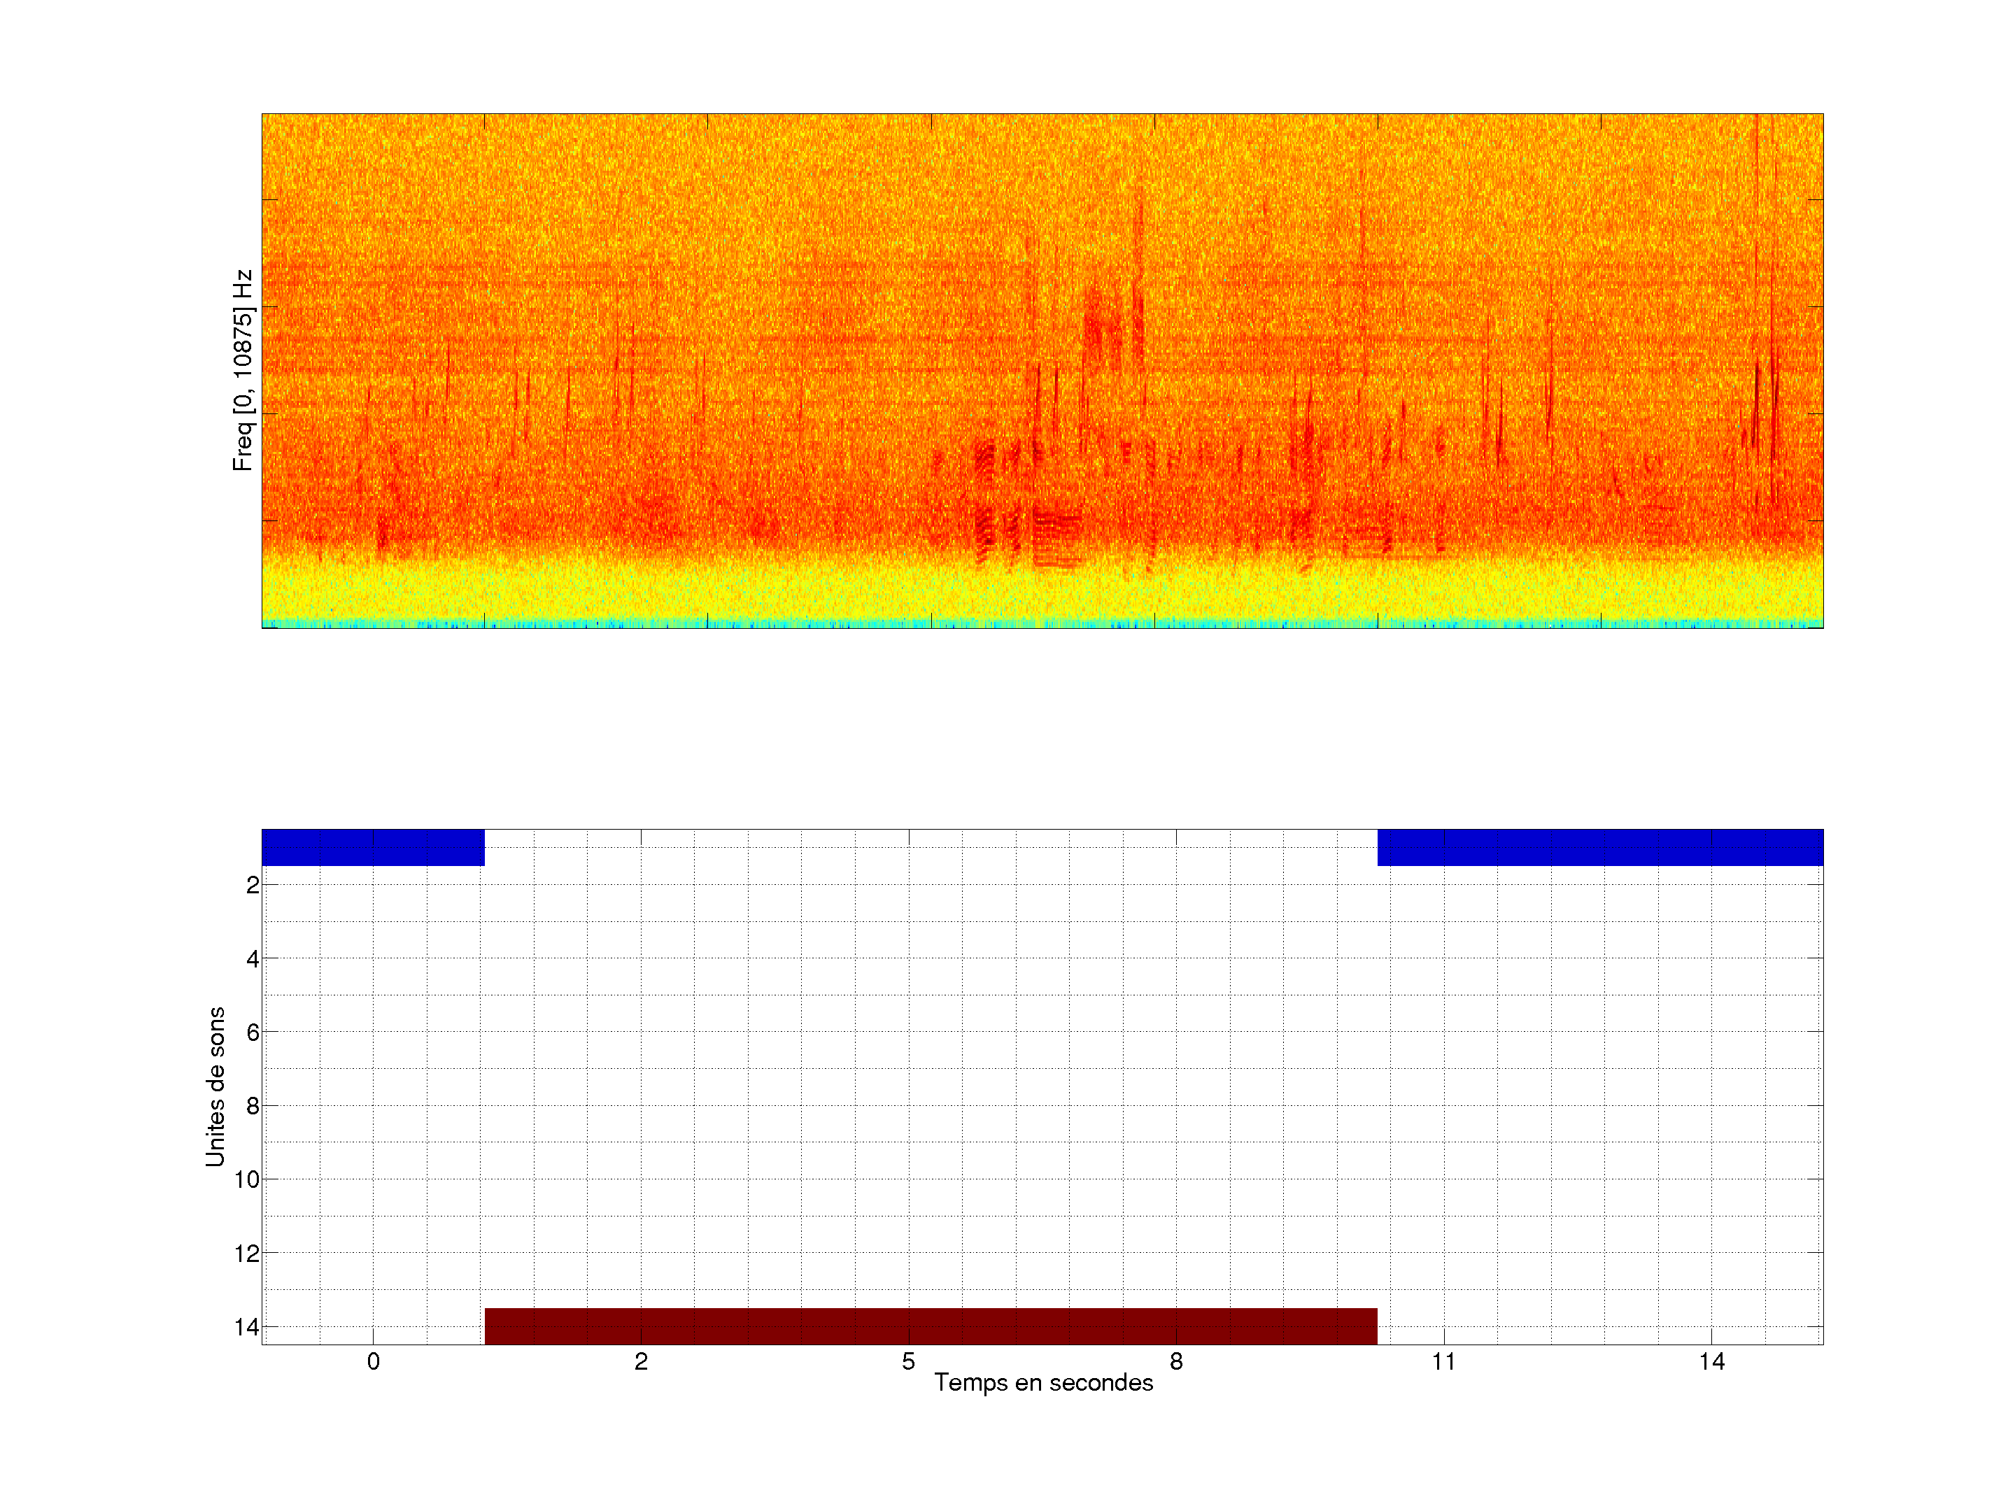
Task: Click the 'Temps en secondes' axis label
Action: (1043, 1382)
